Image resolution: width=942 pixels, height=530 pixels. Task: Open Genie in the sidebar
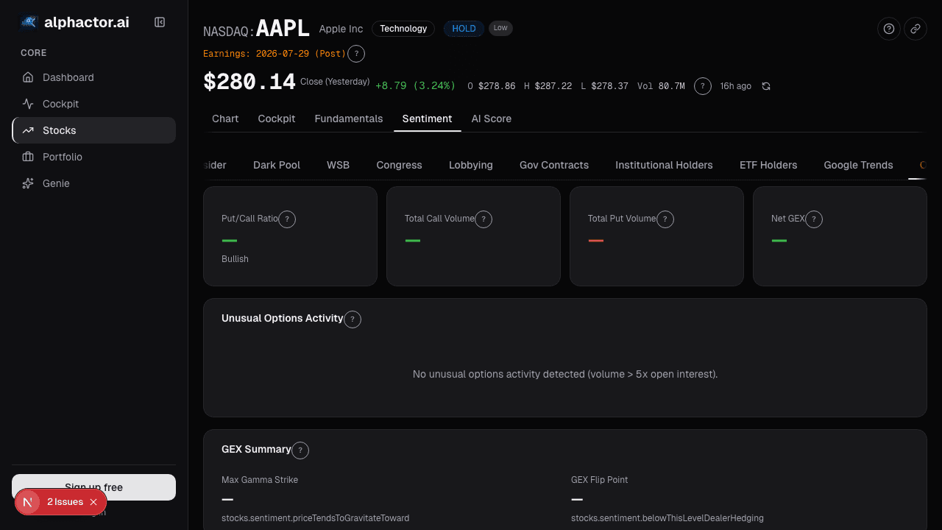coord(93,183)
